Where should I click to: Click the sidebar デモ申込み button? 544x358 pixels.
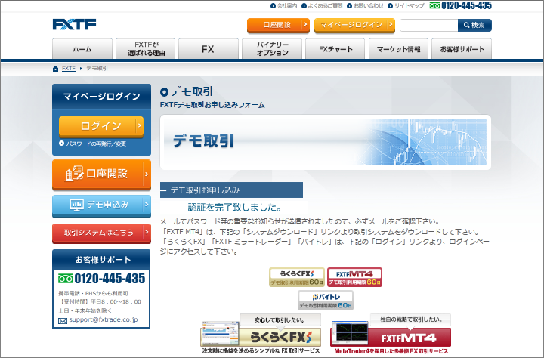point(102,205)
